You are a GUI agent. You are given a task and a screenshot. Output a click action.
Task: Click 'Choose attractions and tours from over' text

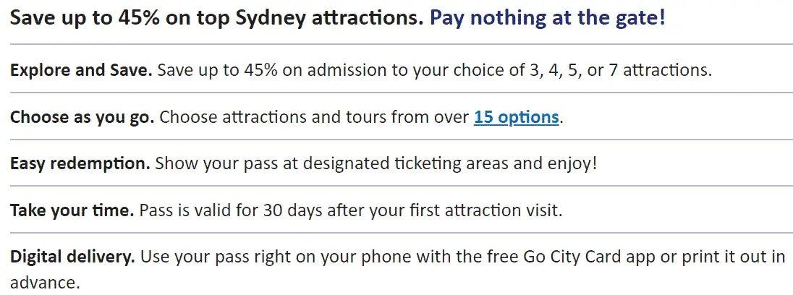click(314, 117)
